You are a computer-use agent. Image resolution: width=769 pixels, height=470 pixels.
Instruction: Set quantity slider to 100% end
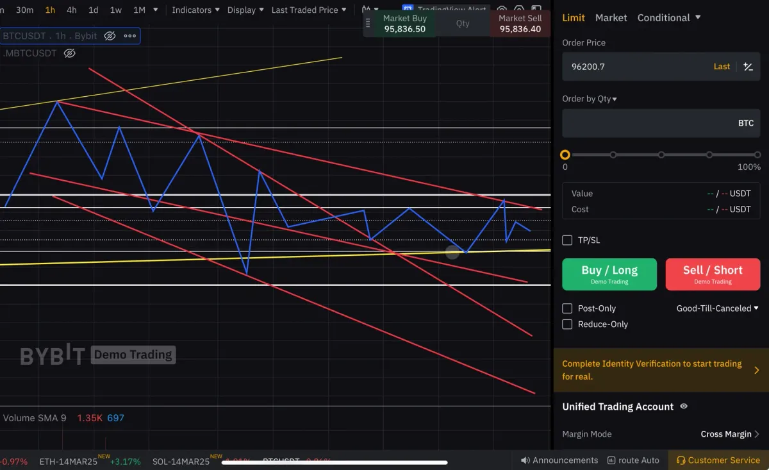(x=757, y=155)
